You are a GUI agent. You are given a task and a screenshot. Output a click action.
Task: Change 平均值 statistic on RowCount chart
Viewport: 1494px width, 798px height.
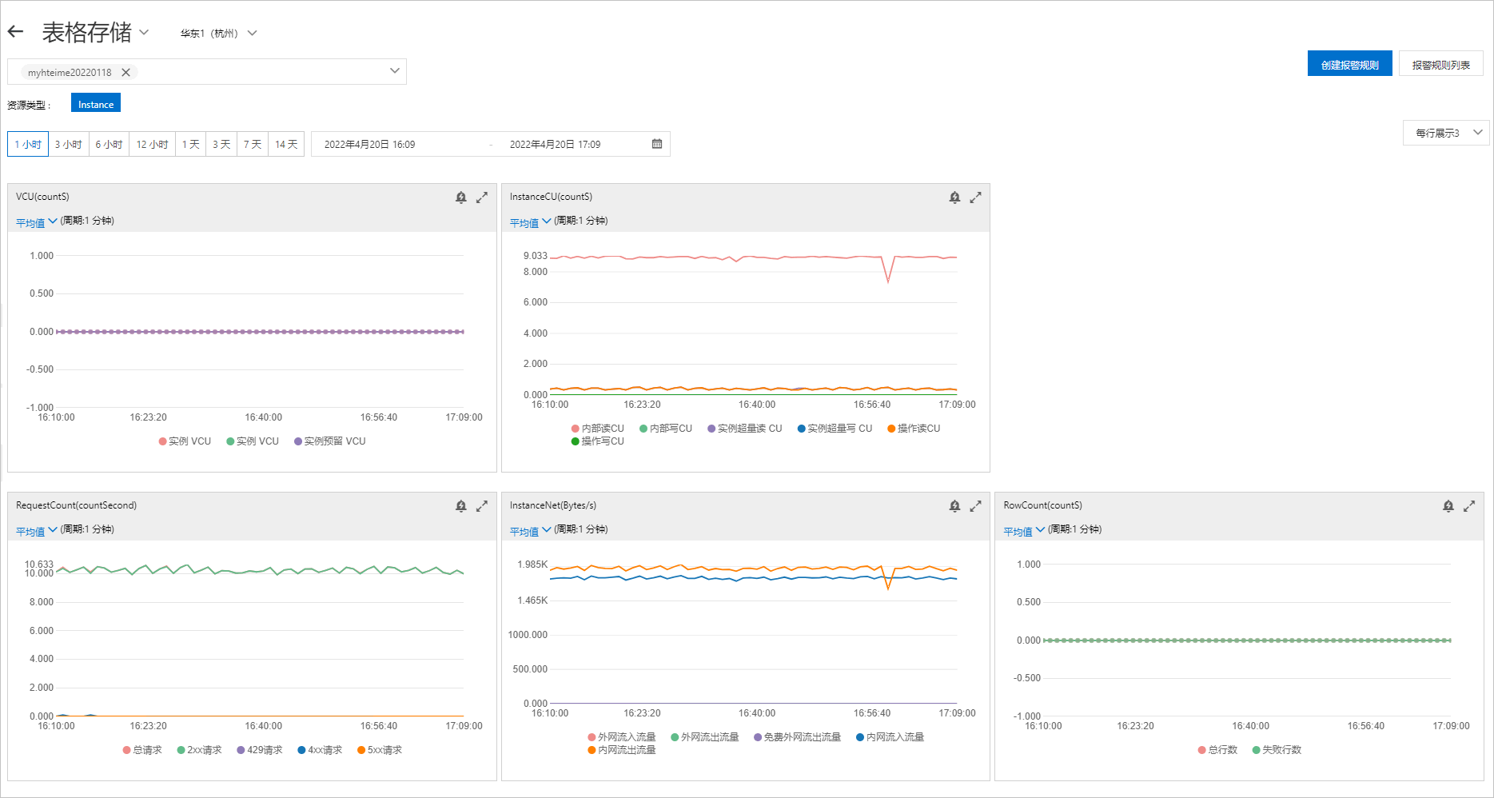coord(1024,531)
